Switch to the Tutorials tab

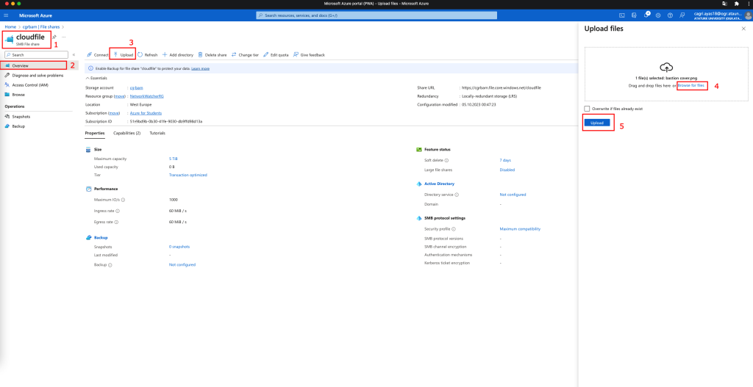tap(157, 133)
